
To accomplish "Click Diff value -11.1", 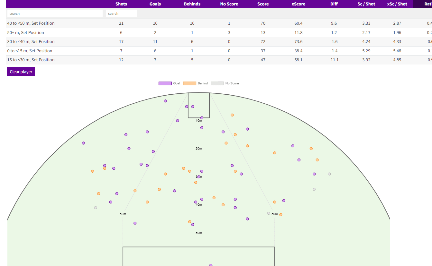I will click(x=334, y=60).
